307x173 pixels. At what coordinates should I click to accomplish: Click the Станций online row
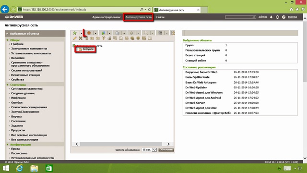(x=240, y=61)
